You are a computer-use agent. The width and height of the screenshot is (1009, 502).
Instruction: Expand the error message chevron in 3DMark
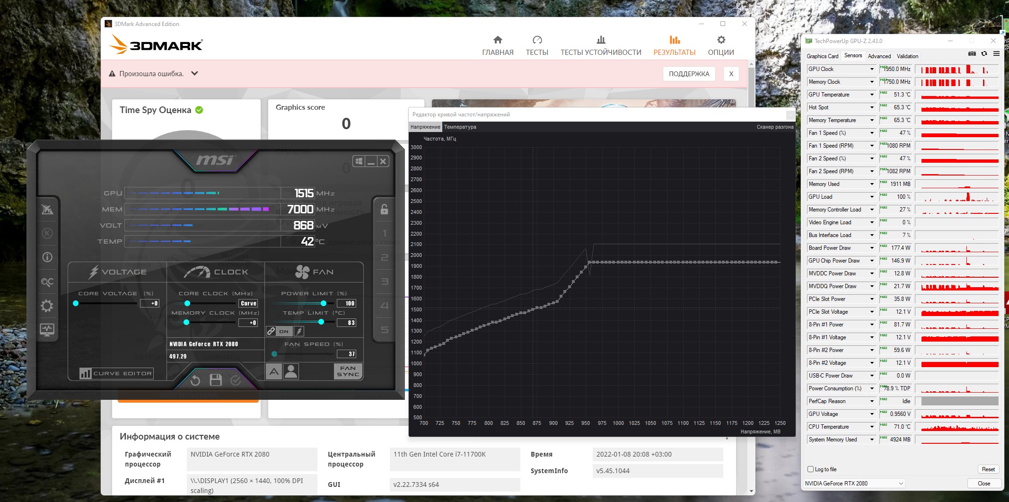pos(194,73)
